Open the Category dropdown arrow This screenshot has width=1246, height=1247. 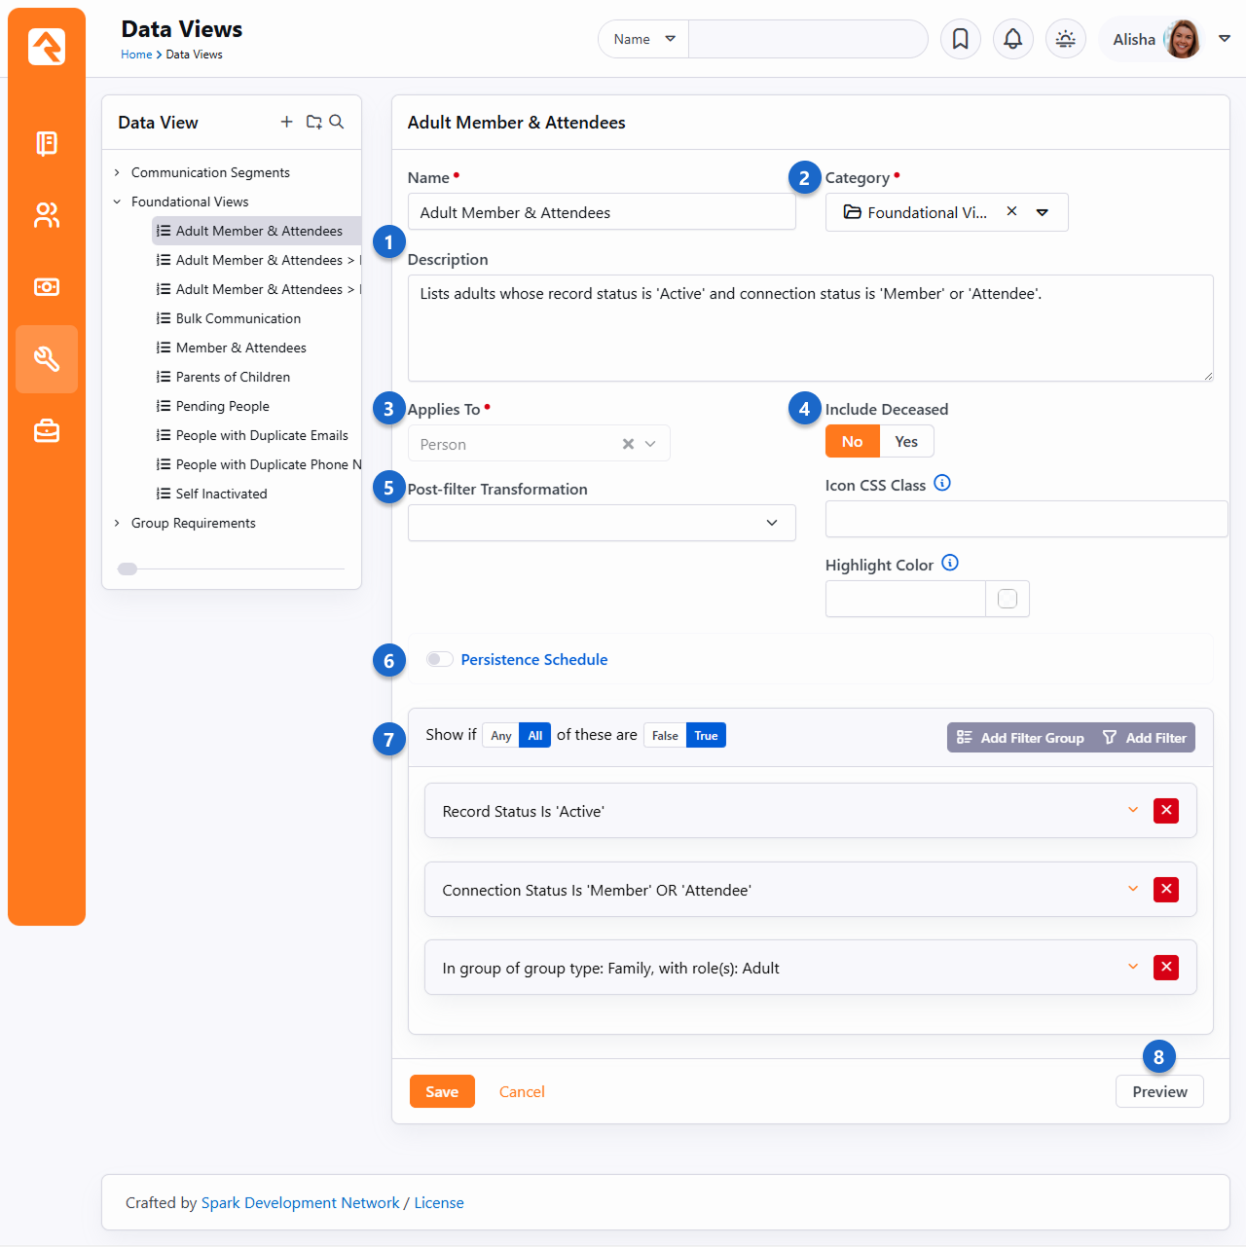coord(1043,212)
